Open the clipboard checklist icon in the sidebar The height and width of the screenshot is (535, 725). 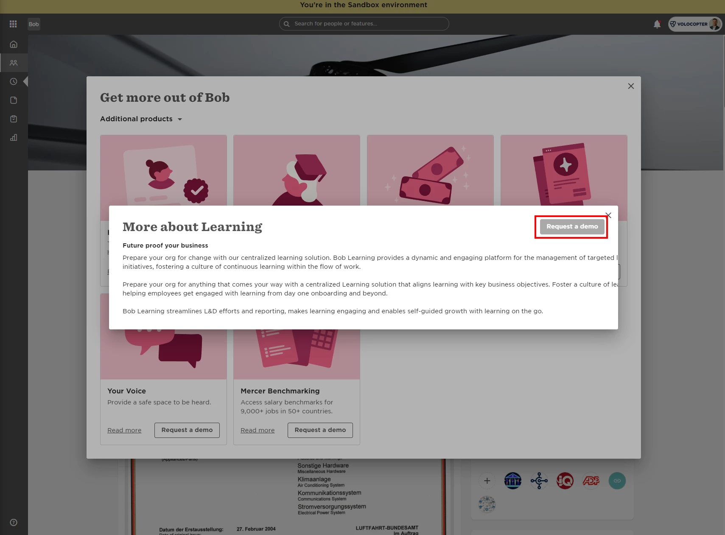click(14, 119)
